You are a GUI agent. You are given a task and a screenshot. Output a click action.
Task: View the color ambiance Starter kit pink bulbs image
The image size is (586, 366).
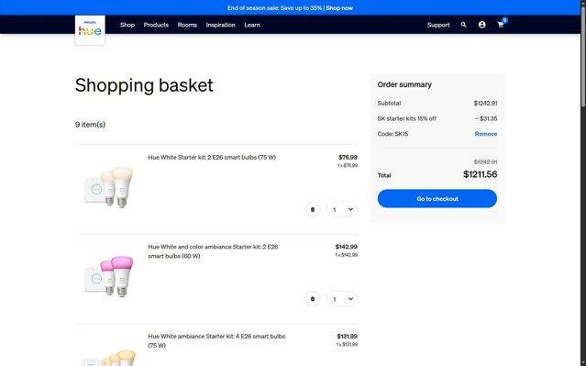coord(107,276)
